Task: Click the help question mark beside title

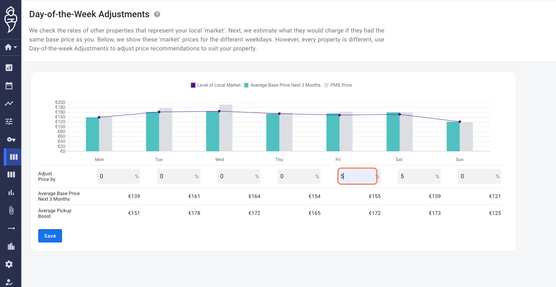Action: pyautogui.click(x=157, y=14)
